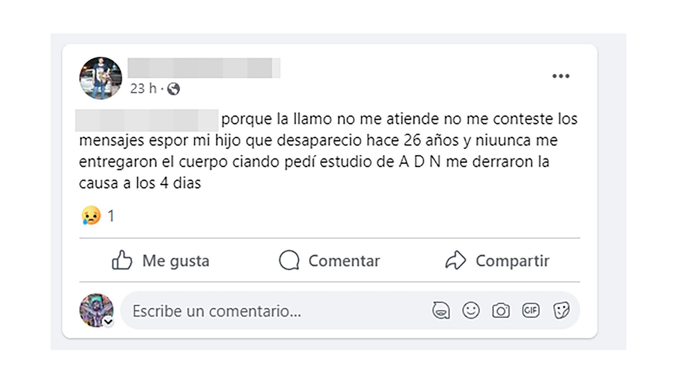View who reacted by clicking the 1 count
This screenshot has width=684, height=376.
(x=112, y=214)
